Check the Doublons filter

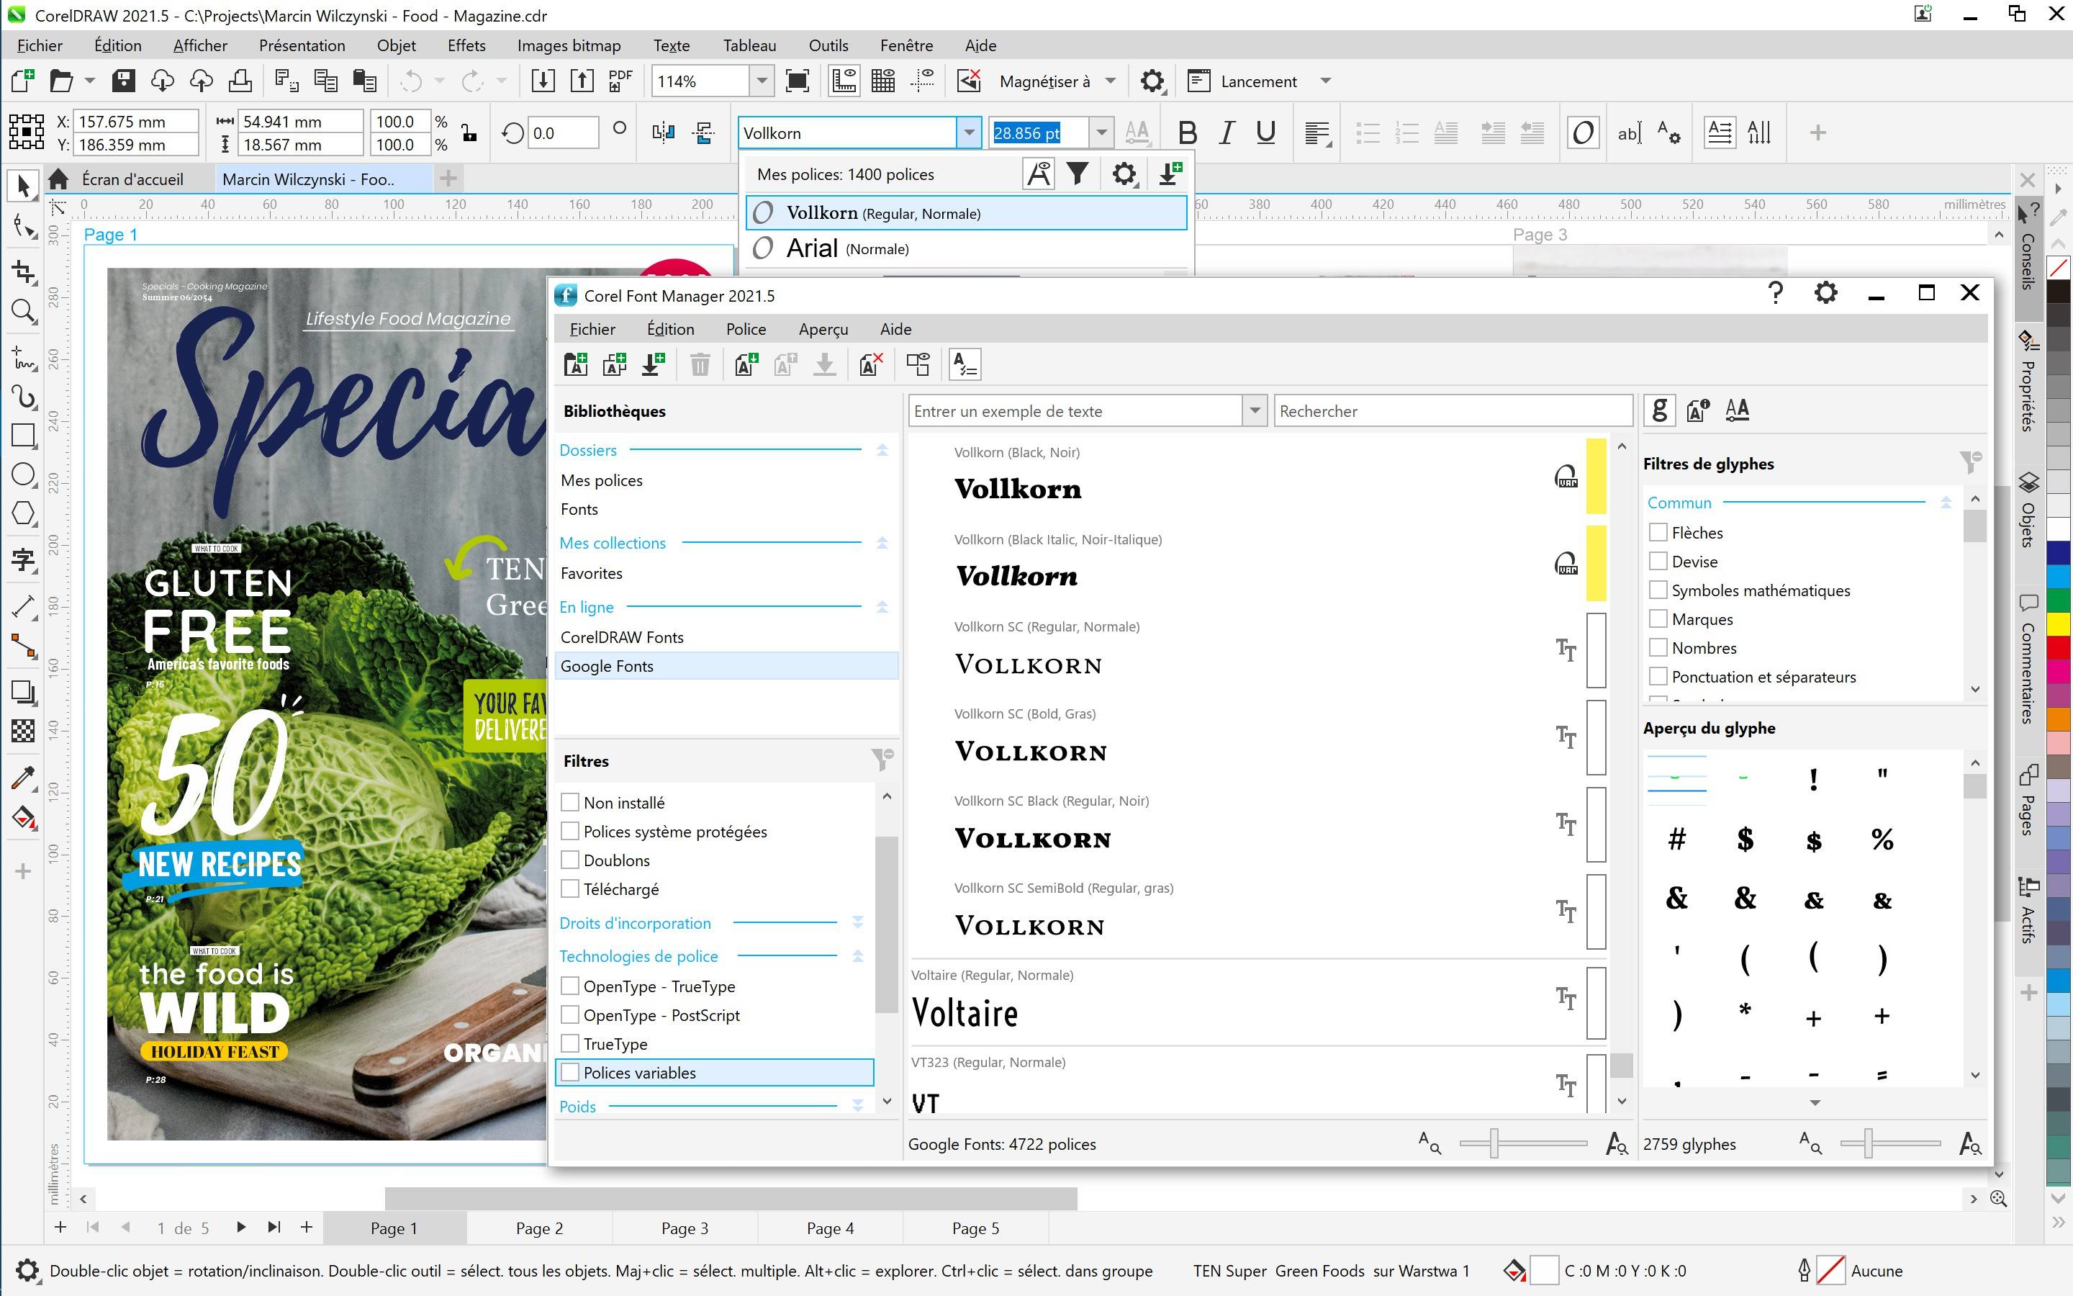(569, 860)
